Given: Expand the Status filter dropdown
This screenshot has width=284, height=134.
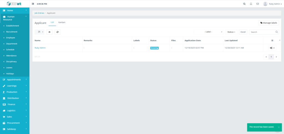Looking at the screenshot, I should coord(231,32).
